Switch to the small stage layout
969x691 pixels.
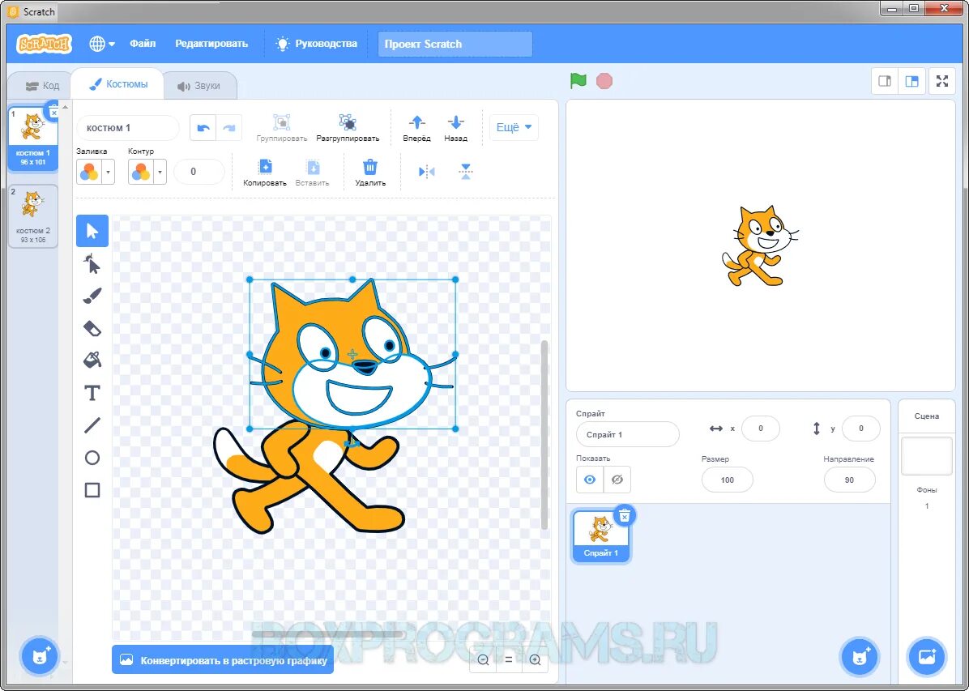click(885, 81)
